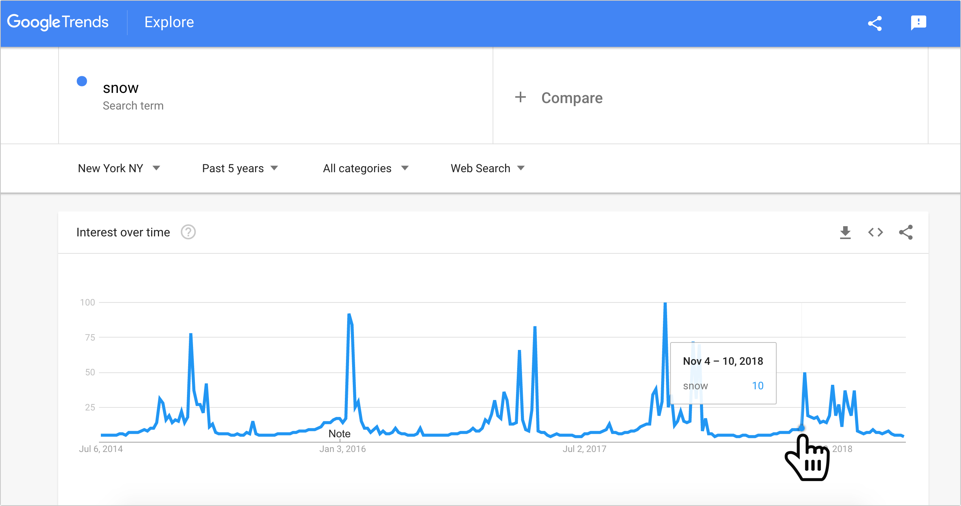
Task: Click the Interest over time heading
Action: [x=123, y=232]
